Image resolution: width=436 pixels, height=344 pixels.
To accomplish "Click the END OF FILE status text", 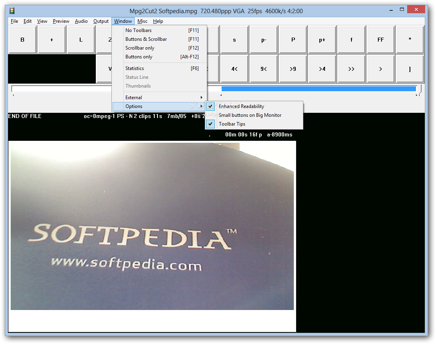I will point(25,116).
